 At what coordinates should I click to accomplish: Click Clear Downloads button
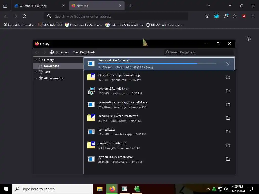tap(84, 52)
